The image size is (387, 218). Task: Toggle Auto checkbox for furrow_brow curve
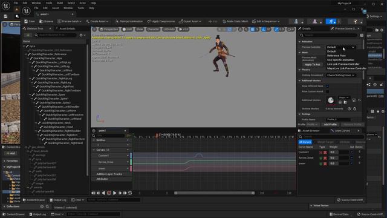coord(352,157)
